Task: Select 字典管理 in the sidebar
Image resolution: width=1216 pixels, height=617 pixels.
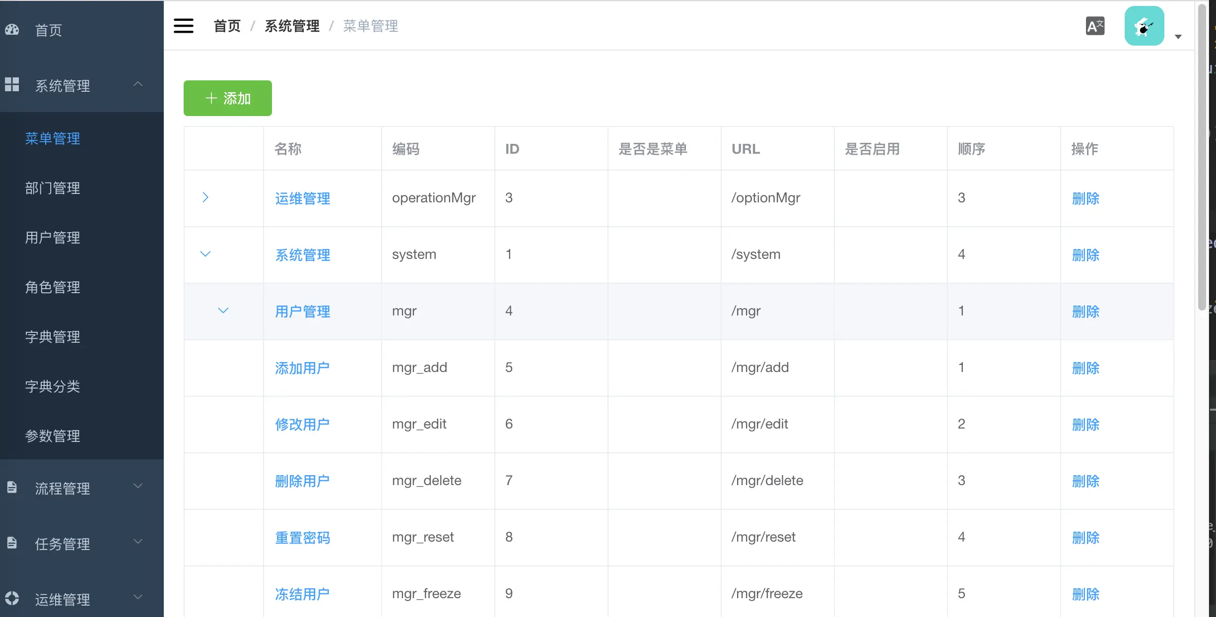Action: 53,337
